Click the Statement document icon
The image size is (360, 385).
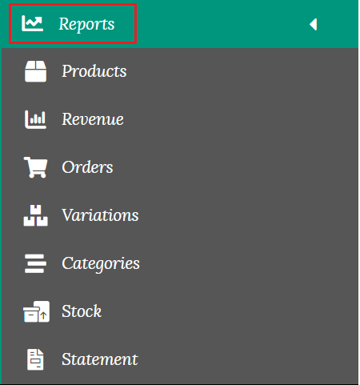(x=35, y=359)
